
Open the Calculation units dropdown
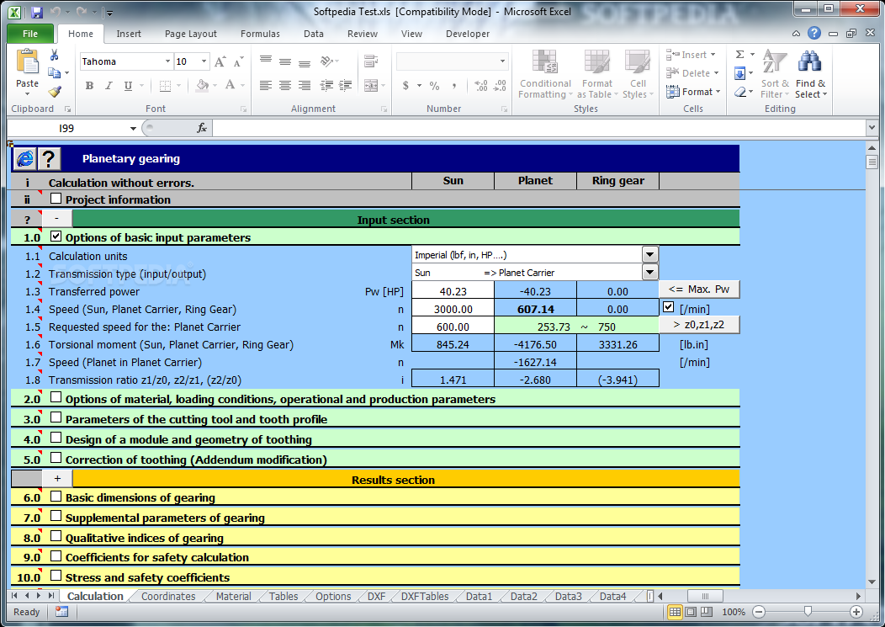[649, 255]
